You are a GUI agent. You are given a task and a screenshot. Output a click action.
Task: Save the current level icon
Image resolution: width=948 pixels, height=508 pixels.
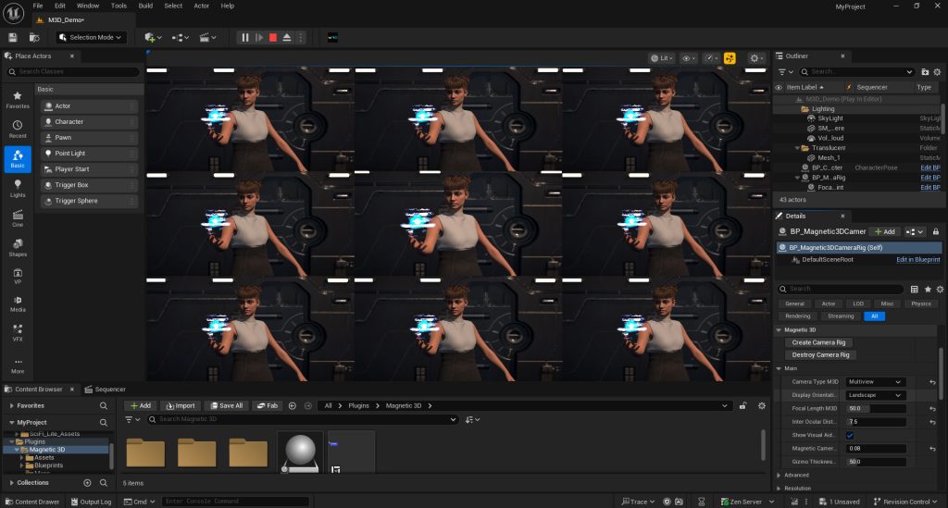tap(13, 37)
